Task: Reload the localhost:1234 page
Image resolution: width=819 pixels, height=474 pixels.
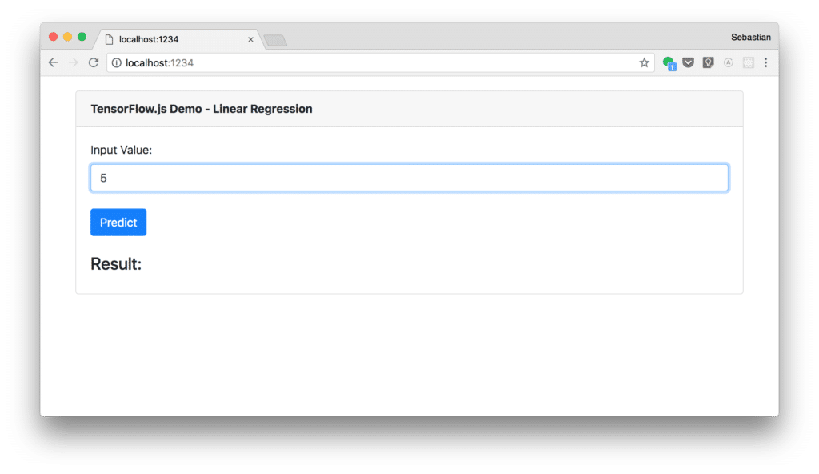Action: [x=94, y=62]
